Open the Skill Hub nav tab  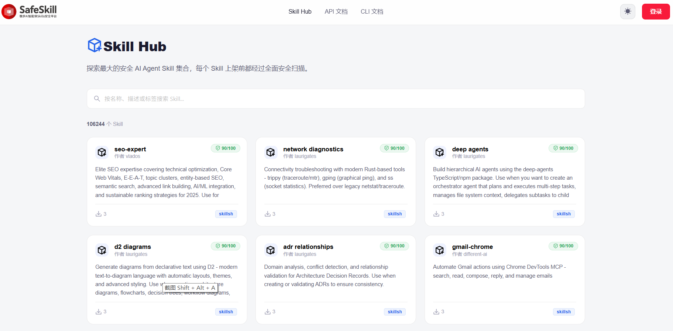[x=300, y=11]
